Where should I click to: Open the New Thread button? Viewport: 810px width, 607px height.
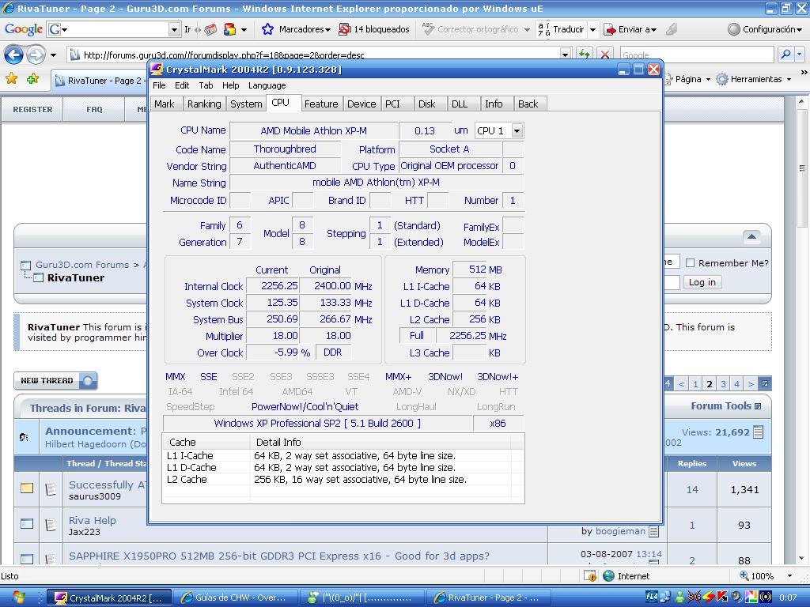pos(55,381)
